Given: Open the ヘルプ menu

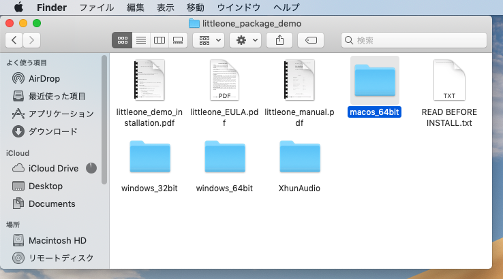Looking at the screenshot, I should click(286, 7).
